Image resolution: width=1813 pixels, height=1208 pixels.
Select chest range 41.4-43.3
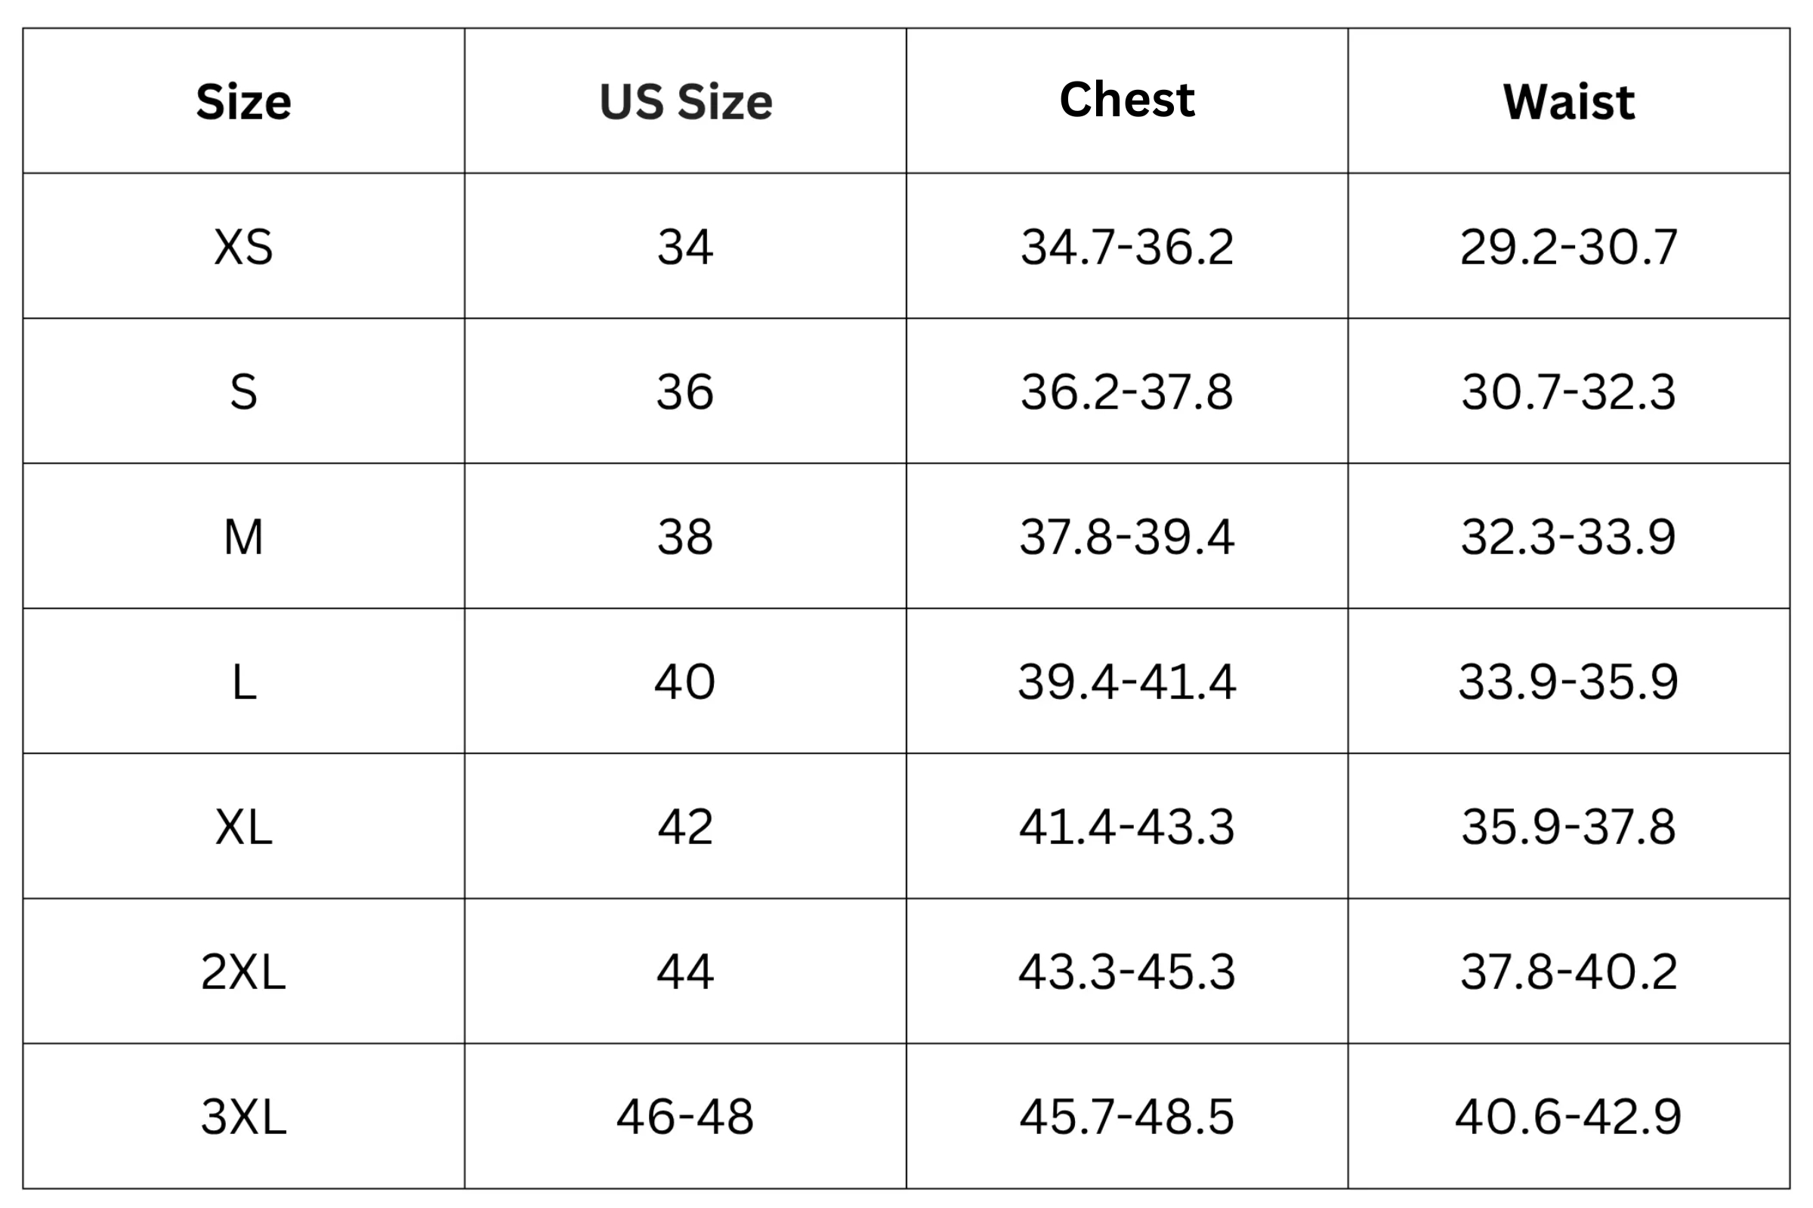(x=1127, y=827)
